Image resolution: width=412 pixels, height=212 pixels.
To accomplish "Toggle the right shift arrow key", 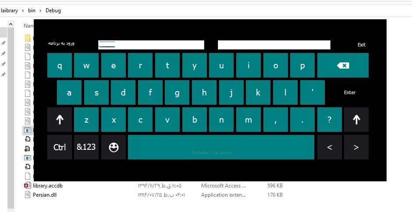I will pyautogui.click(x=356, y=120).
